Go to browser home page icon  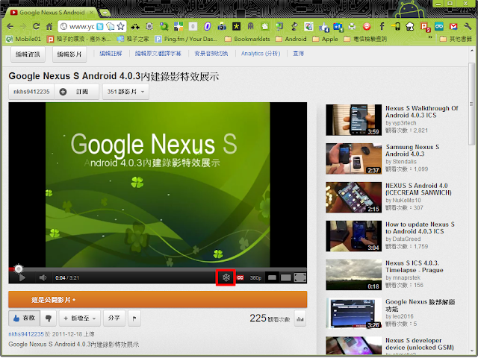click(49, 27)
